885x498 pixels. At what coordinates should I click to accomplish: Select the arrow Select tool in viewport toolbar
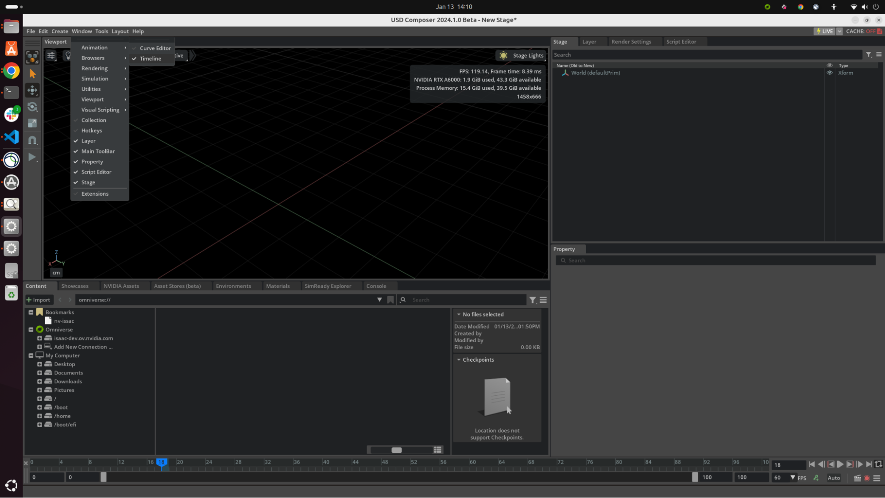(32, 73)
